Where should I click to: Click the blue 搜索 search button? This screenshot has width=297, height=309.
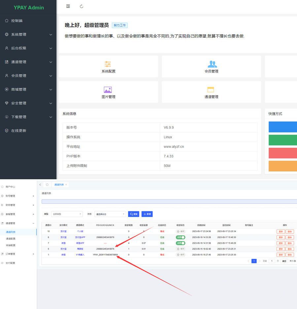tap(133, 214)
